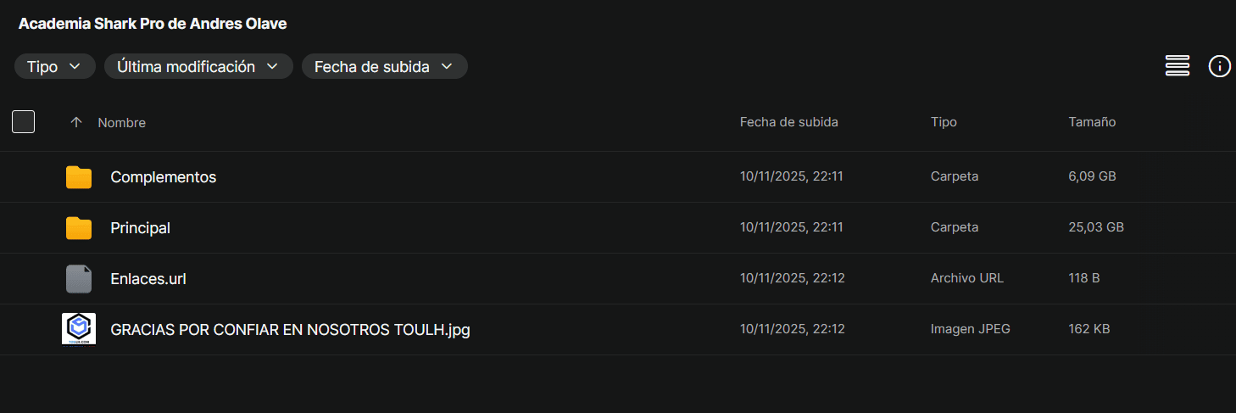Viewport: 1236px width, 413px height.
Task: Click the Academia Shark Pro folder title
Action: tap(153, 24)
